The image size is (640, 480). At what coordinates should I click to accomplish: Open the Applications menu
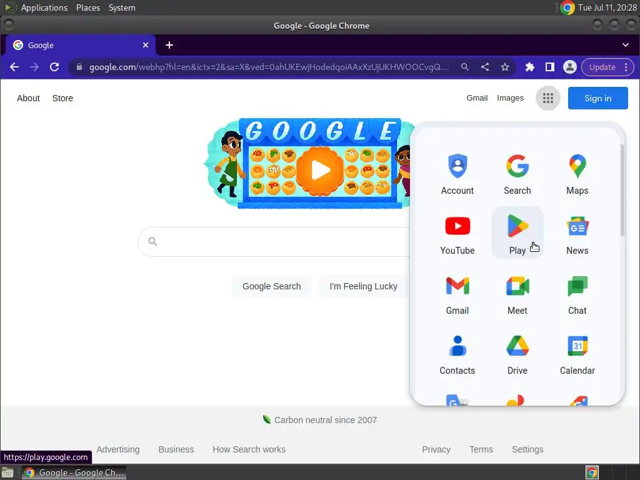[44, 7]
